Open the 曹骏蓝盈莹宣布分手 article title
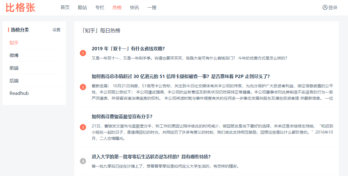Screen dimensions: 348x176 (x=122, y=116)
